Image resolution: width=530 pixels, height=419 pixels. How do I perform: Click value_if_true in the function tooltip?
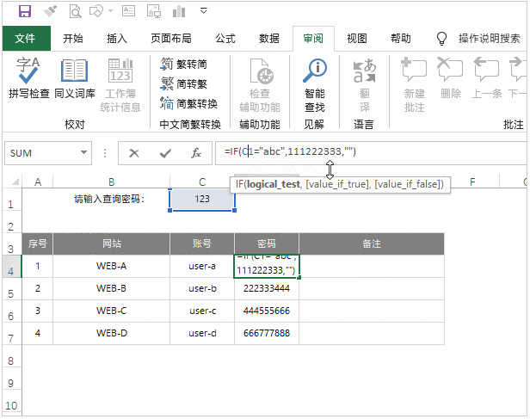337,184
